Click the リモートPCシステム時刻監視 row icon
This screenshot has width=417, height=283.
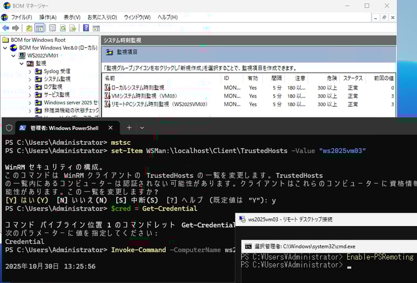point(107,104)
